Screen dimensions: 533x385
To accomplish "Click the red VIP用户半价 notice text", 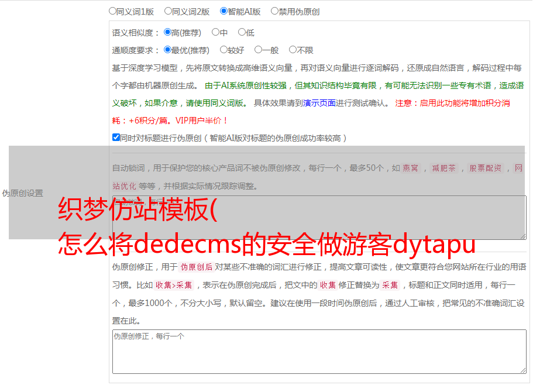I will pyautogui.click(x=201, y=121).
